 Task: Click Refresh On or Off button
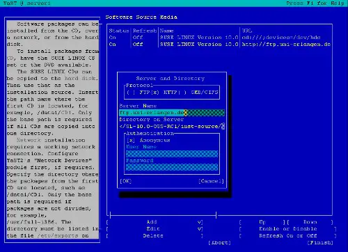click(288, 236)
